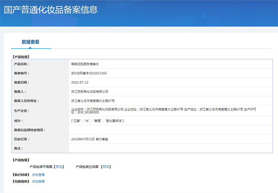
Task: Click the 生产企业 row label
Action: click(21, 111)
